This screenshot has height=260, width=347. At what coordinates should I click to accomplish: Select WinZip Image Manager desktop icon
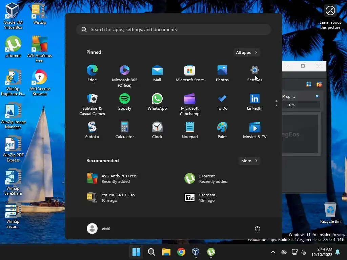coord(13,115)
